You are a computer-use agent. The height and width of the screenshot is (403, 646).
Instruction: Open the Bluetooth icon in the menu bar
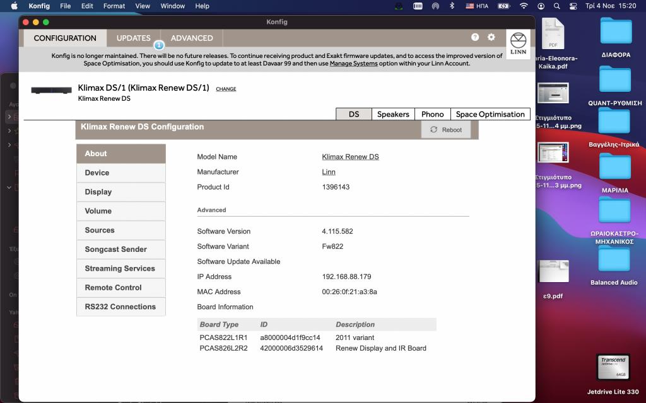coord(452,6)
